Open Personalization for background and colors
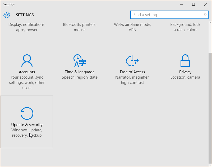Image resolution: width=212 pixels, height=167 pixels. 185,27
